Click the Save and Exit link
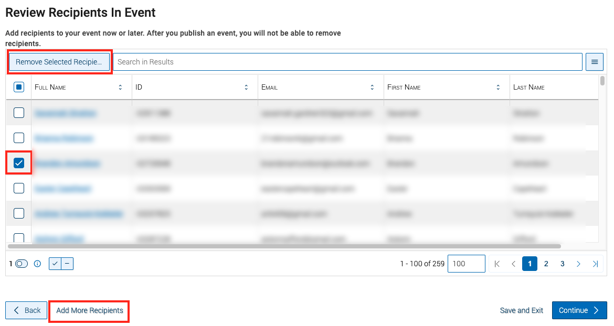This screenshot has height=326, width=614. point(521,310)
